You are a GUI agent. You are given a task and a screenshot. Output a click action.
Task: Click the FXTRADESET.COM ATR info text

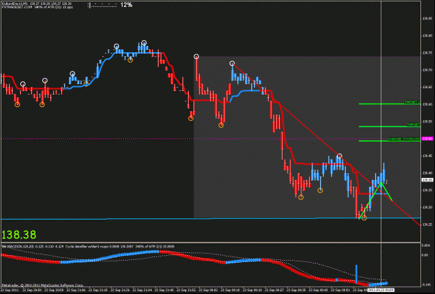point(38,7)
